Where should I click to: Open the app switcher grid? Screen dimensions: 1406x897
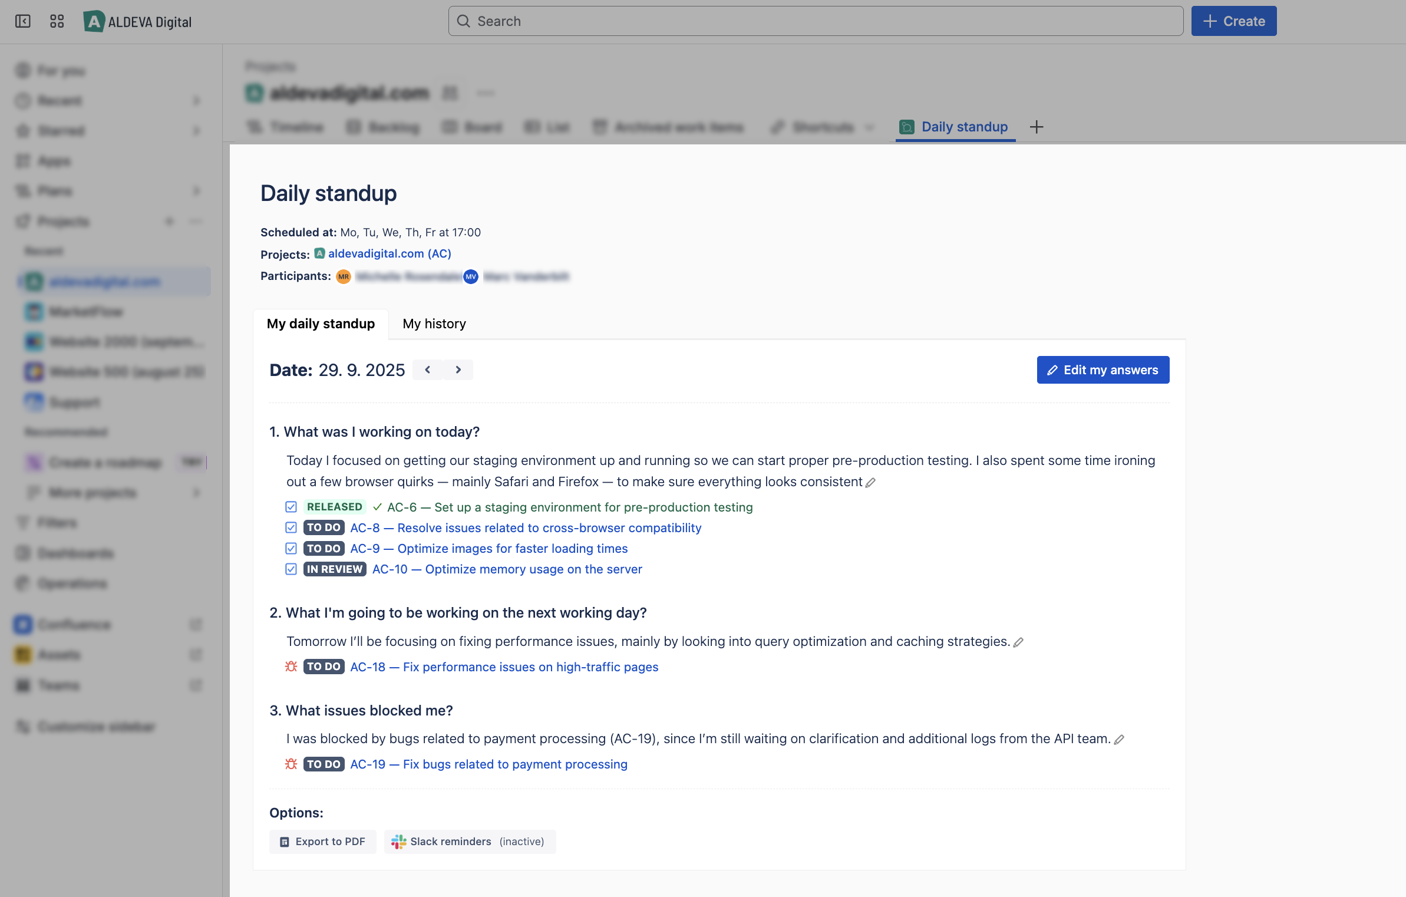[x=56, y=21]
